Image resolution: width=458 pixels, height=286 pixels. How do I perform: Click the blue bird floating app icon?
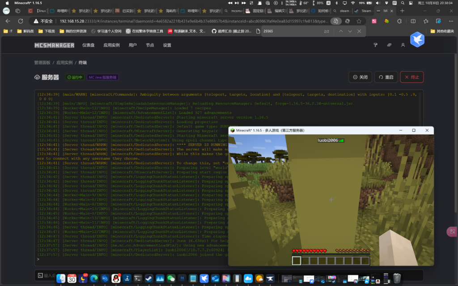[417, 39]
